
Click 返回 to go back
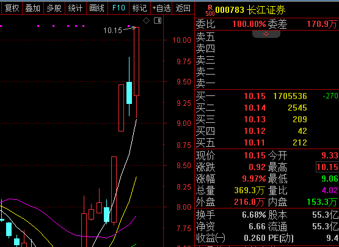[183, 8]
